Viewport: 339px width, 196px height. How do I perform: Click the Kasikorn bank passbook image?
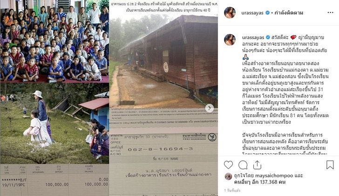coord(163,152)
